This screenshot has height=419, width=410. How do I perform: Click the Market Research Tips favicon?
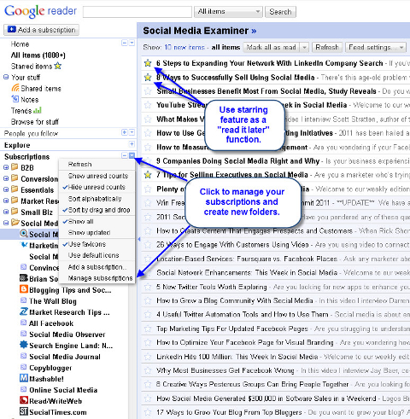click(x=24, y=311)
